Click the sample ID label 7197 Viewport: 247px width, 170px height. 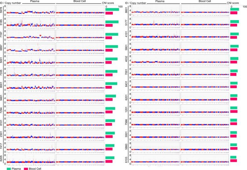pyautogui.click(x=2, y=35)
